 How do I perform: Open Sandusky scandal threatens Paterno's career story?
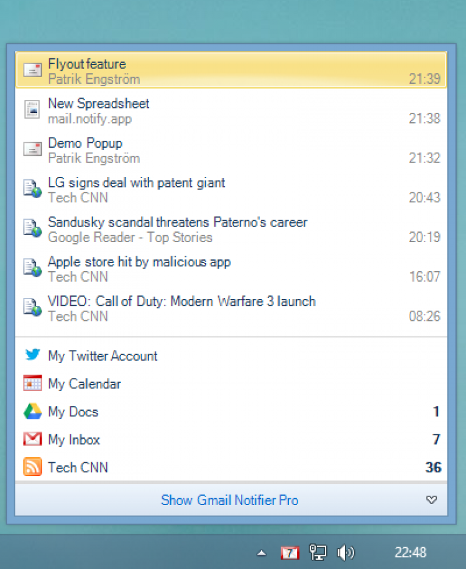(177, 222)
